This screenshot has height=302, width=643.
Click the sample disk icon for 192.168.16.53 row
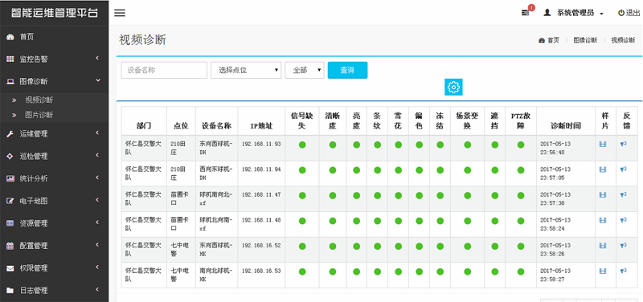[602, 271]
